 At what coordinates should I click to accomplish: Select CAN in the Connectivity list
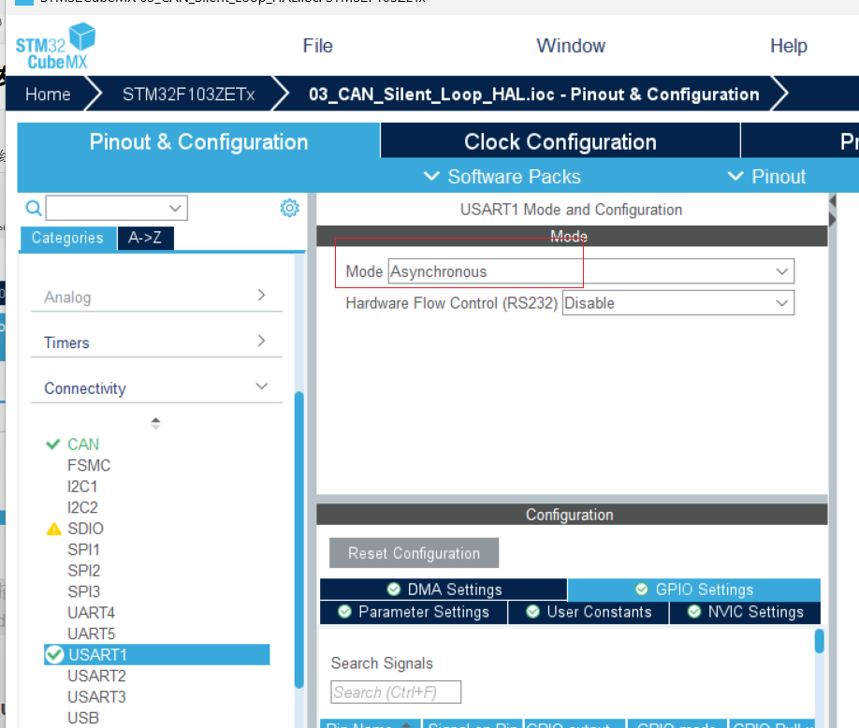pos(83,444)
